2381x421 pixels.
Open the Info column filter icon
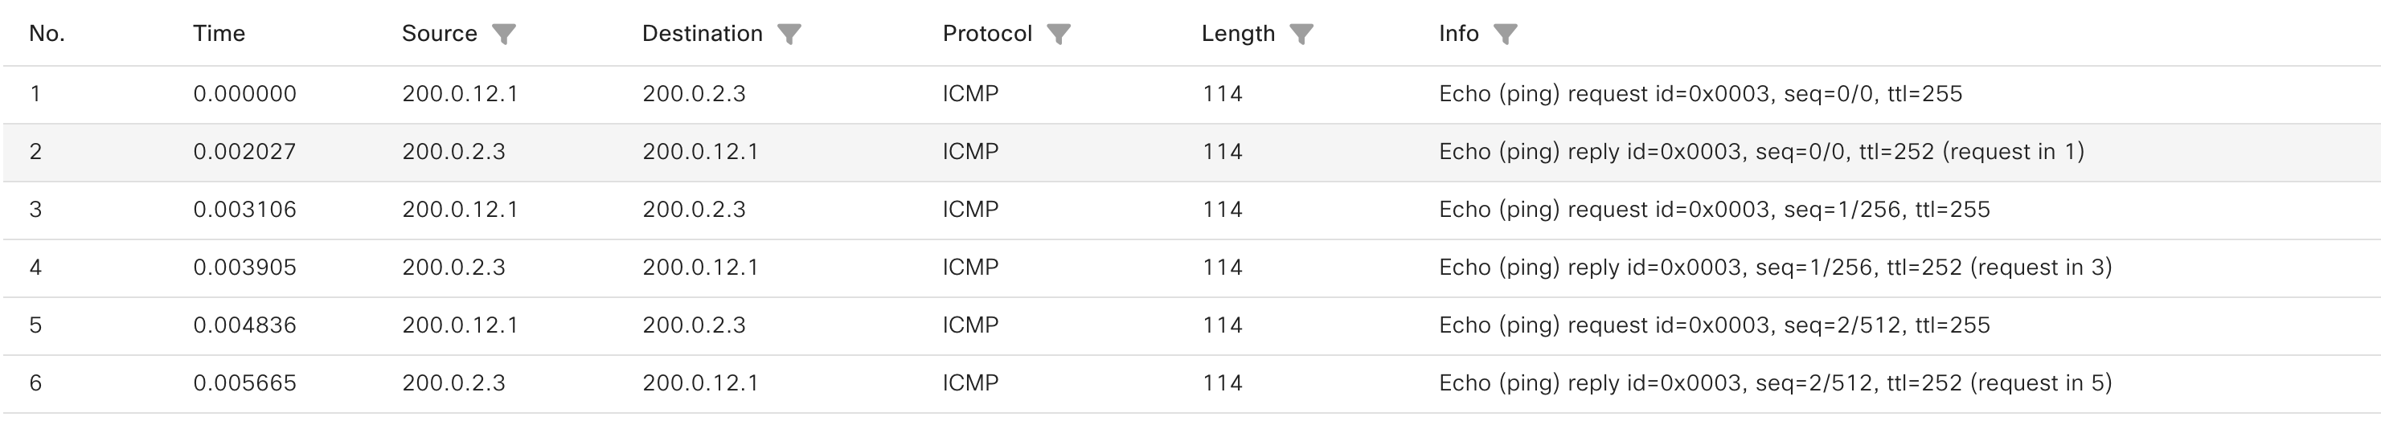click(x=1506, y=35)
